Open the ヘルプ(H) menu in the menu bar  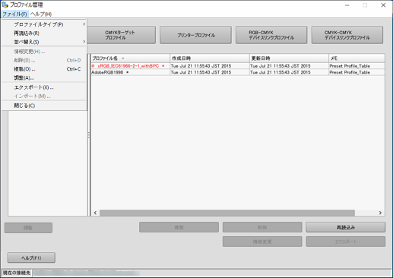[41, 14]
